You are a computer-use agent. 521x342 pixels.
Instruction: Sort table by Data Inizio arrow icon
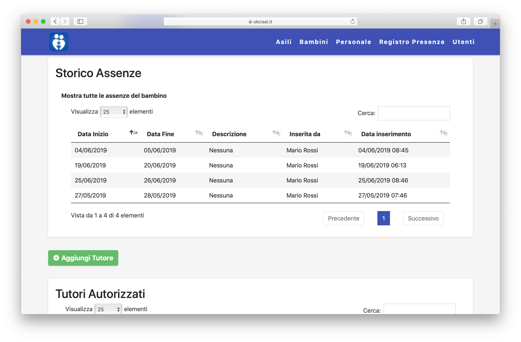pyautogui.click(x=134, y=133)
